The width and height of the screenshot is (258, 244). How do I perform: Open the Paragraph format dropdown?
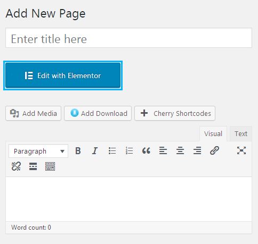coord(38,151)
